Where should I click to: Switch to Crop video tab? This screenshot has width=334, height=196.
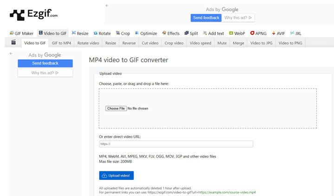pos(174,43)
